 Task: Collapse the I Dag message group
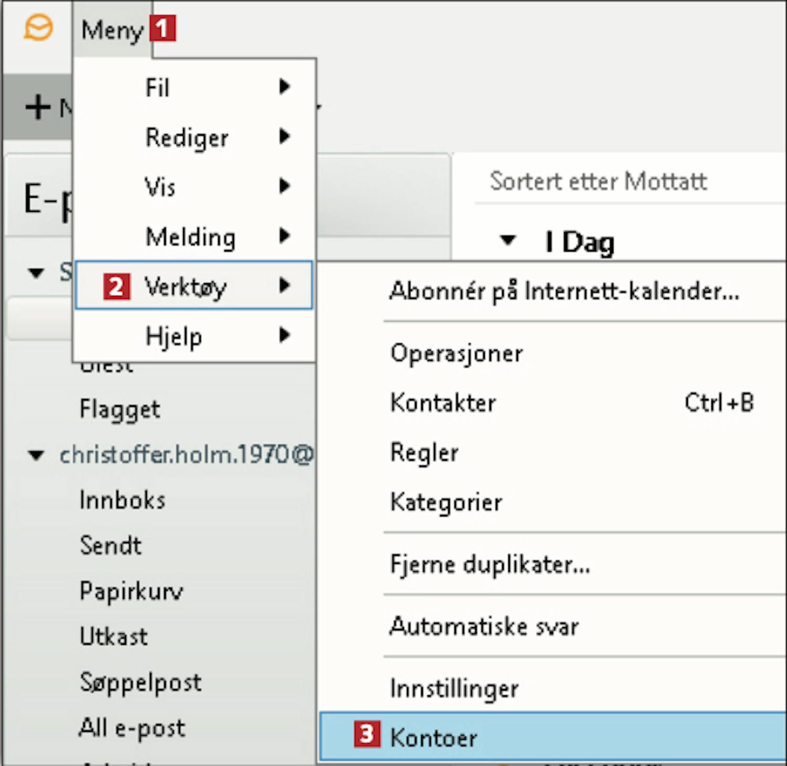point(507,241)
